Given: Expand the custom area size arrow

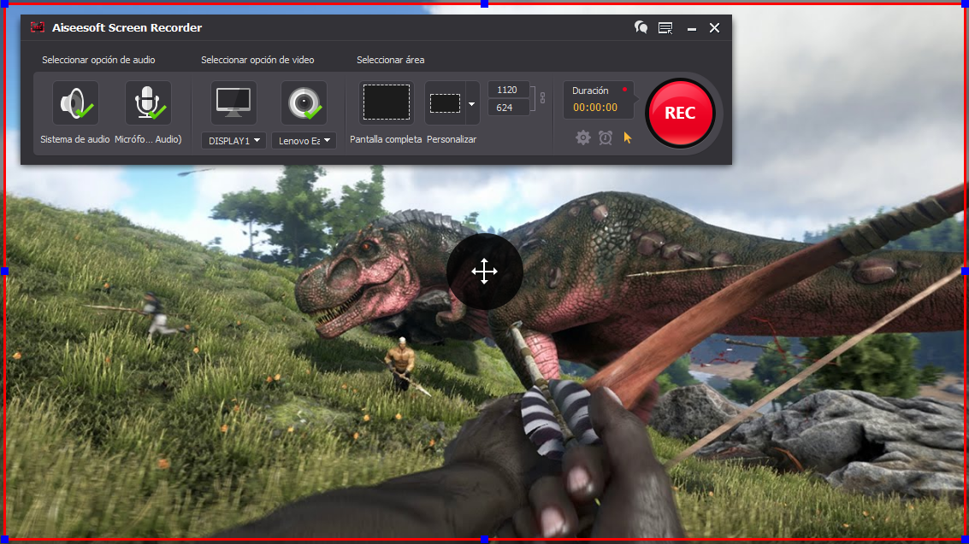Looking at the screenshot, I should (472, 103).
